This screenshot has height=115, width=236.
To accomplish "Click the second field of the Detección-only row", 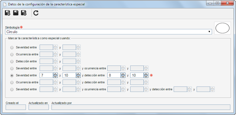I will point(69,61).
